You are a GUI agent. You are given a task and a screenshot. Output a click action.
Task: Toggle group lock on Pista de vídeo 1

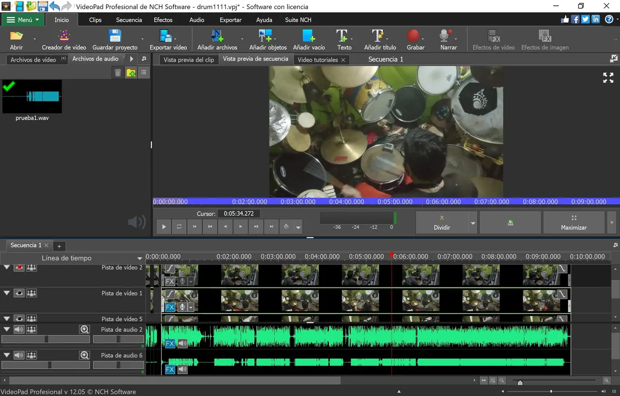pyautogui.click(x=31, y=293)
